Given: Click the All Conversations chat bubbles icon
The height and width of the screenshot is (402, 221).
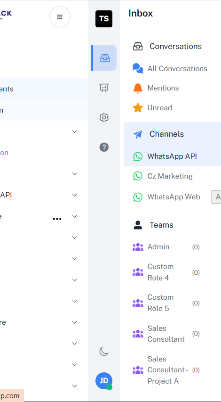Looking at the screenshot, I should pyautogui.click(x=138, y=68).
